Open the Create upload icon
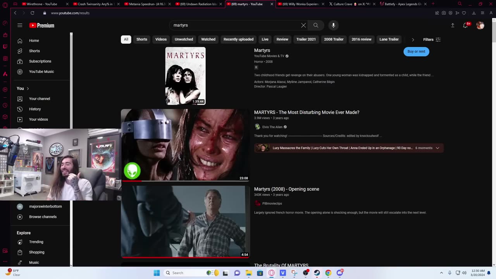 [453, 25]
